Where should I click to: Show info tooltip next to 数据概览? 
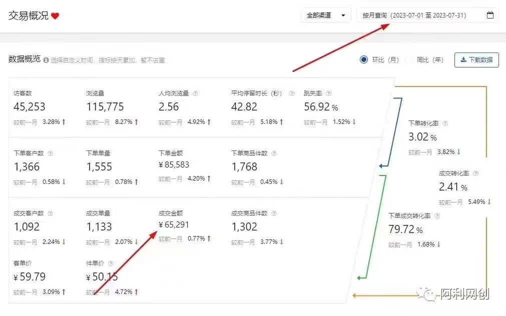(x=46, y=60)
